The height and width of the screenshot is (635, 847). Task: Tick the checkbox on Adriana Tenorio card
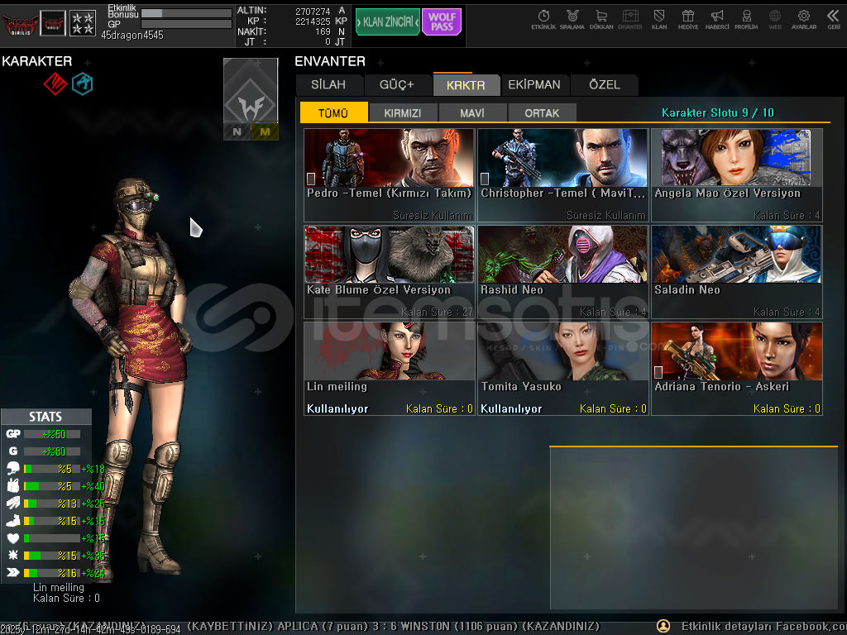[658, 372]
